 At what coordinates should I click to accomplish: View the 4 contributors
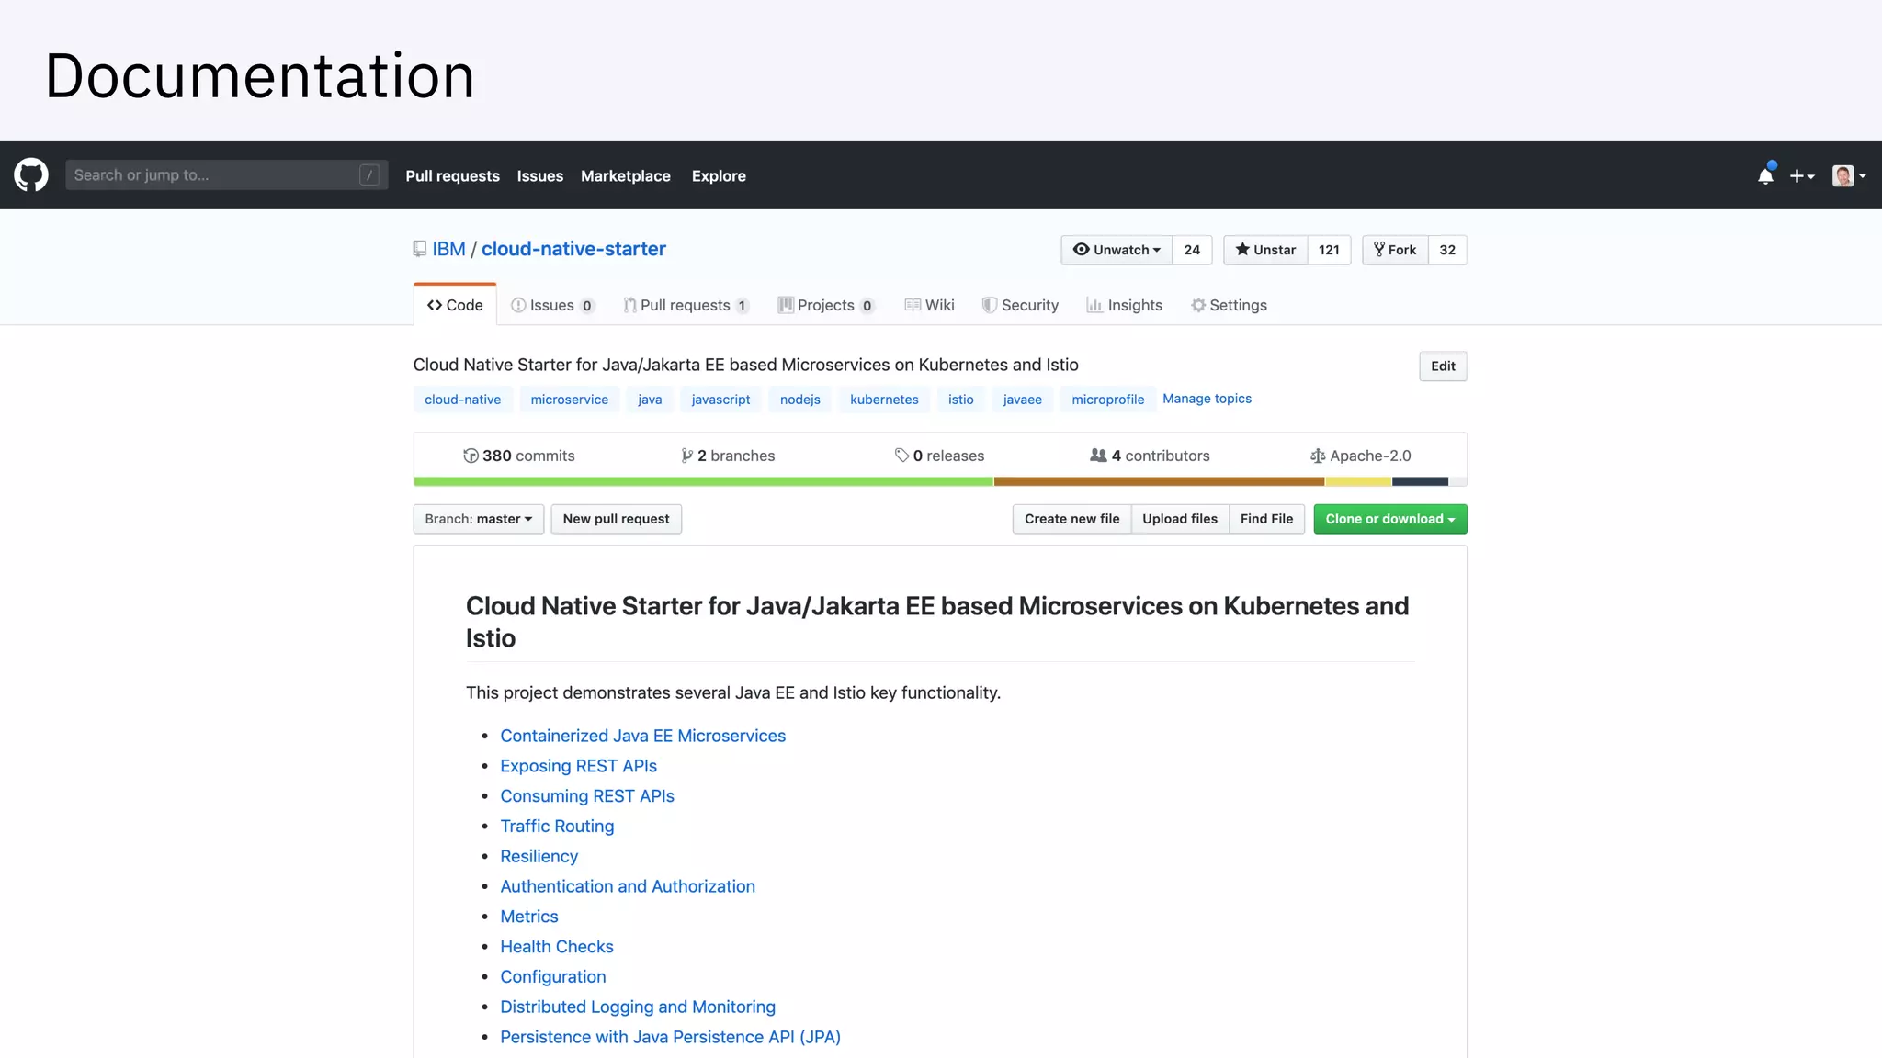[x=1150, y=456]
